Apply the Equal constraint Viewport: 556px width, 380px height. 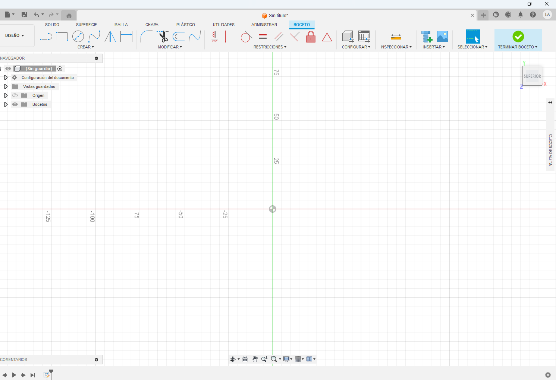[x=263, y=37]
